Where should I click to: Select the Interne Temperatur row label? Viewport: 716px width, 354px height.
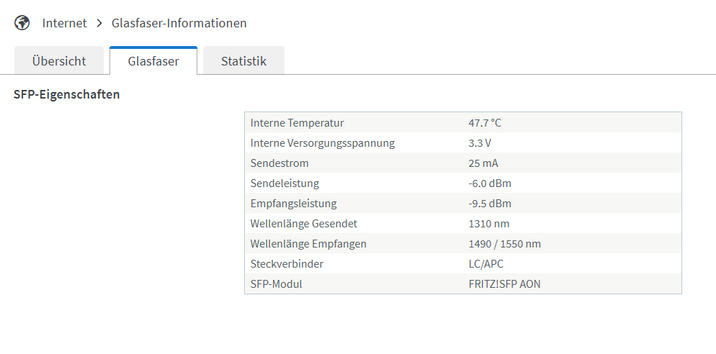[x=297, y=123]
